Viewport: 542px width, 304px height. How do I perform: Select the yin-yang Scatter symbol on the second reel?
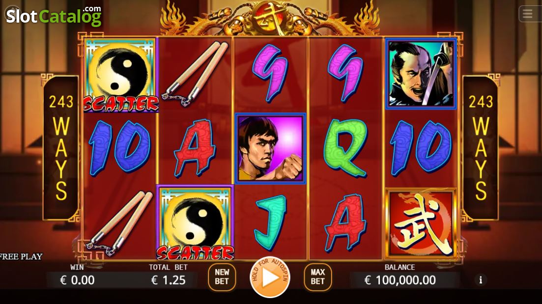coord(195,222)
